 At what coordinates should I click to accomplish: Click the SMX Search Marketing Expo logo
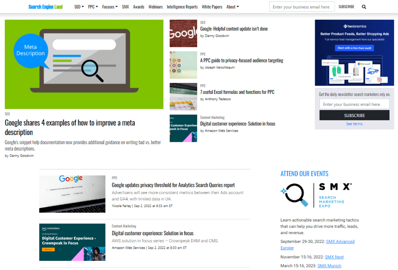point(316,195)
